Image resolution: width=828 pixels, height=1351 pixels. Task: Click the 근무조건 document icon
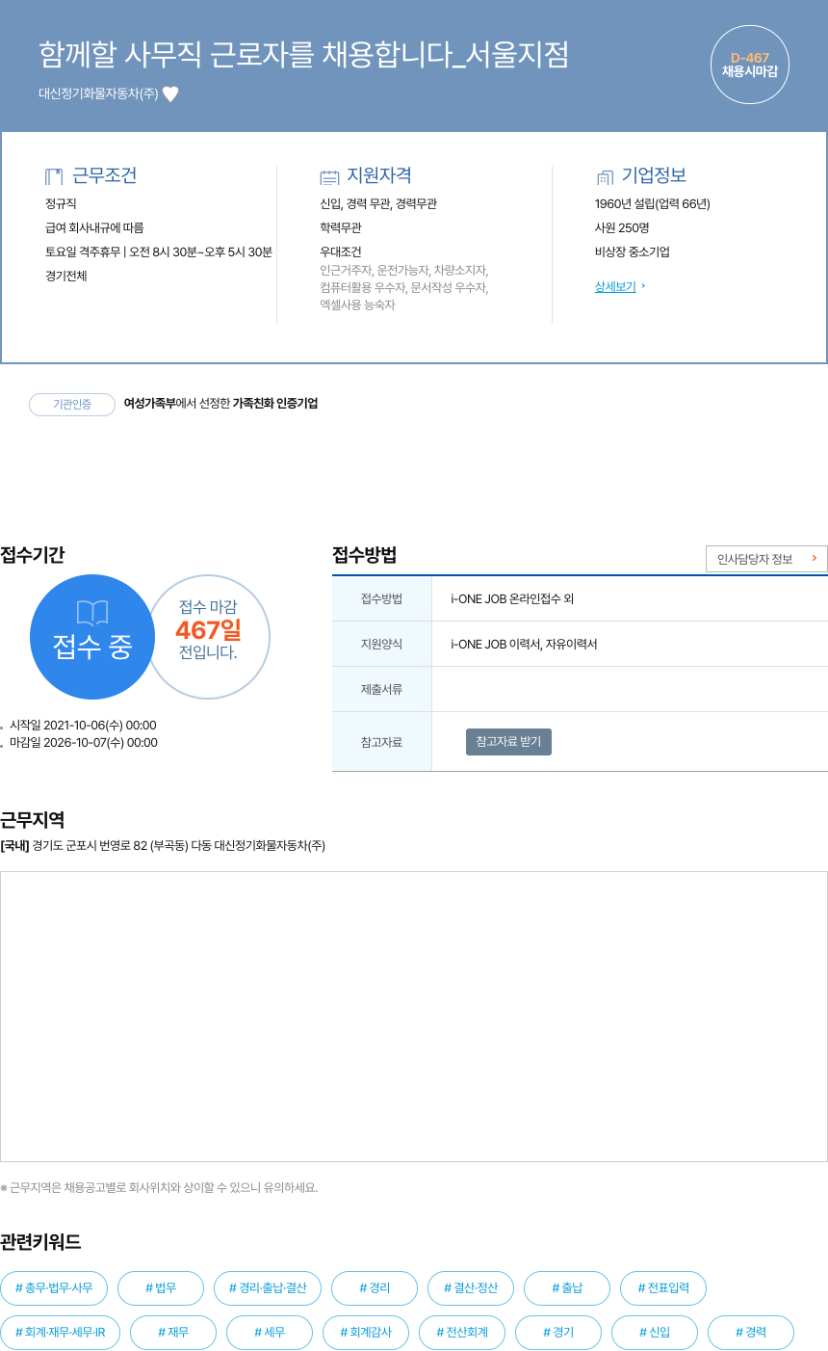click(x=54, y=176)
